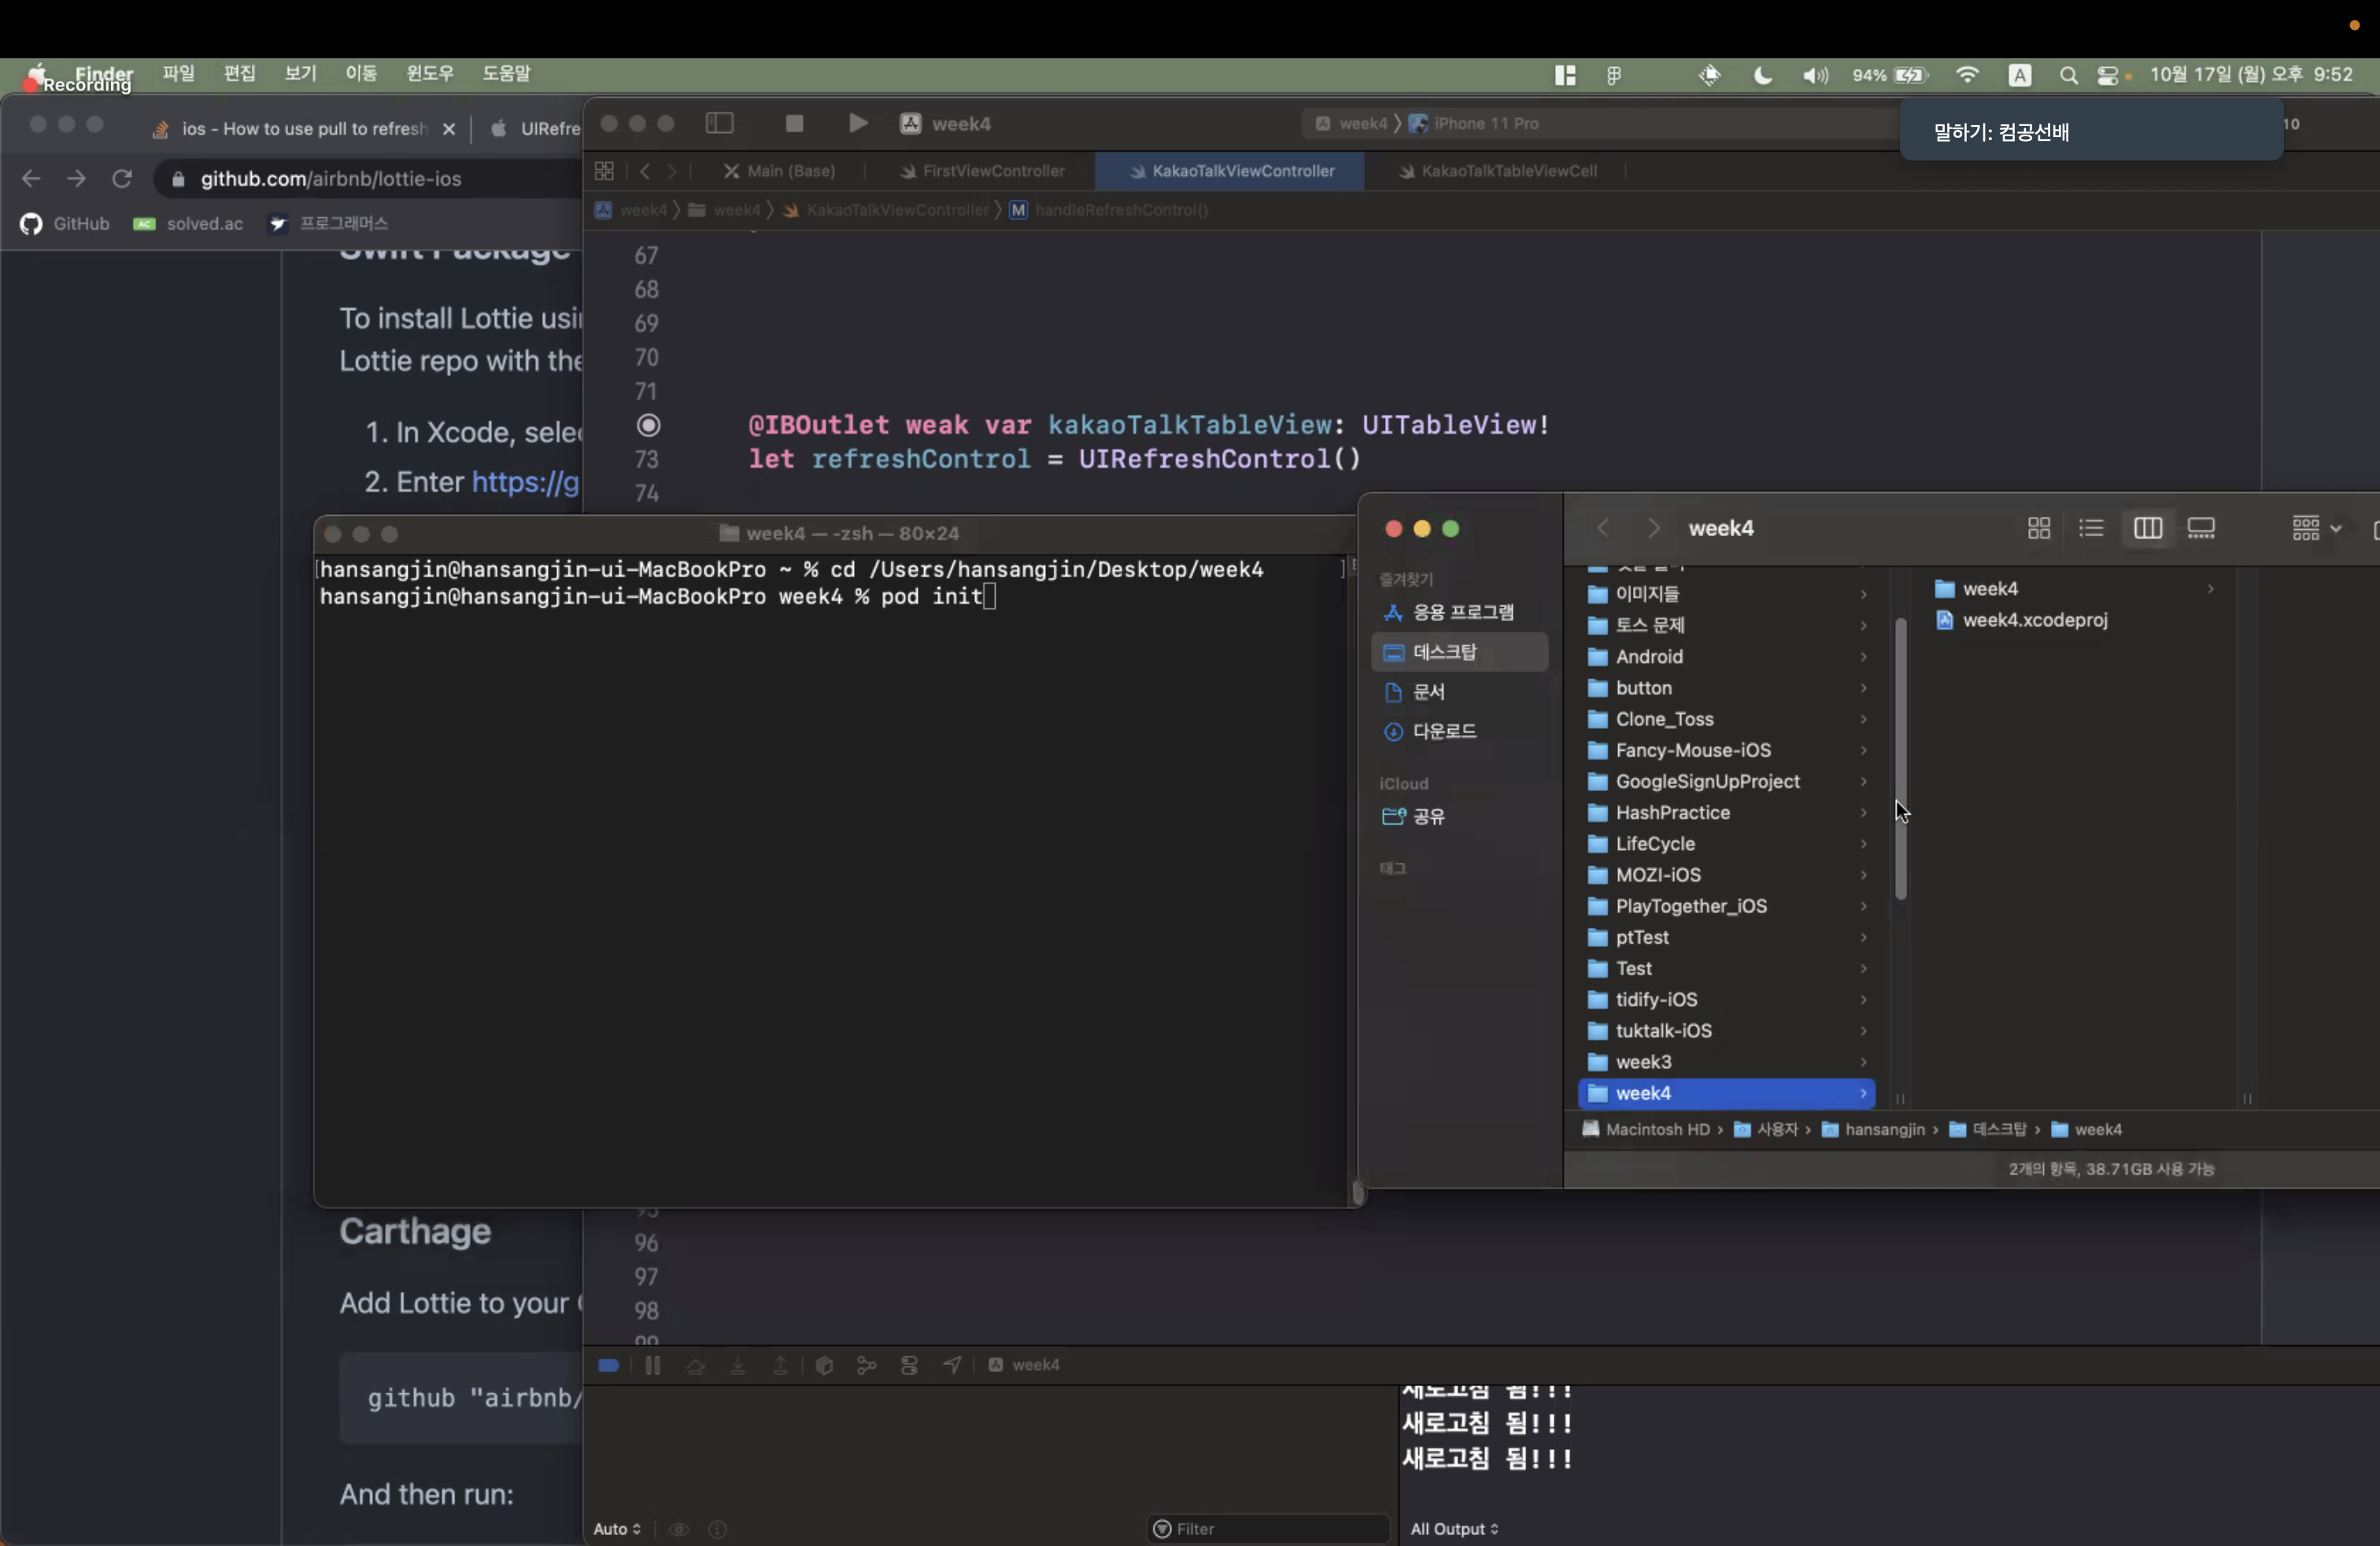The width and height of the screenshot is (2380, 1546).
Task: Switch Finder to icon view
Action: click(x=2038, y=528)
